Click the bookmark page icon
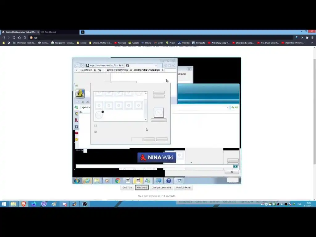The width and height of the screenshot is (316, 237). coord(25,37)
